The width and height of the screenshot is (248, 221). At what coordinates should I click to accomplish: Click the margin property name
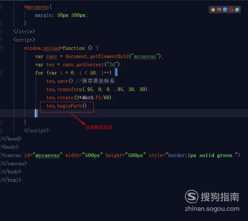(43, 15)
